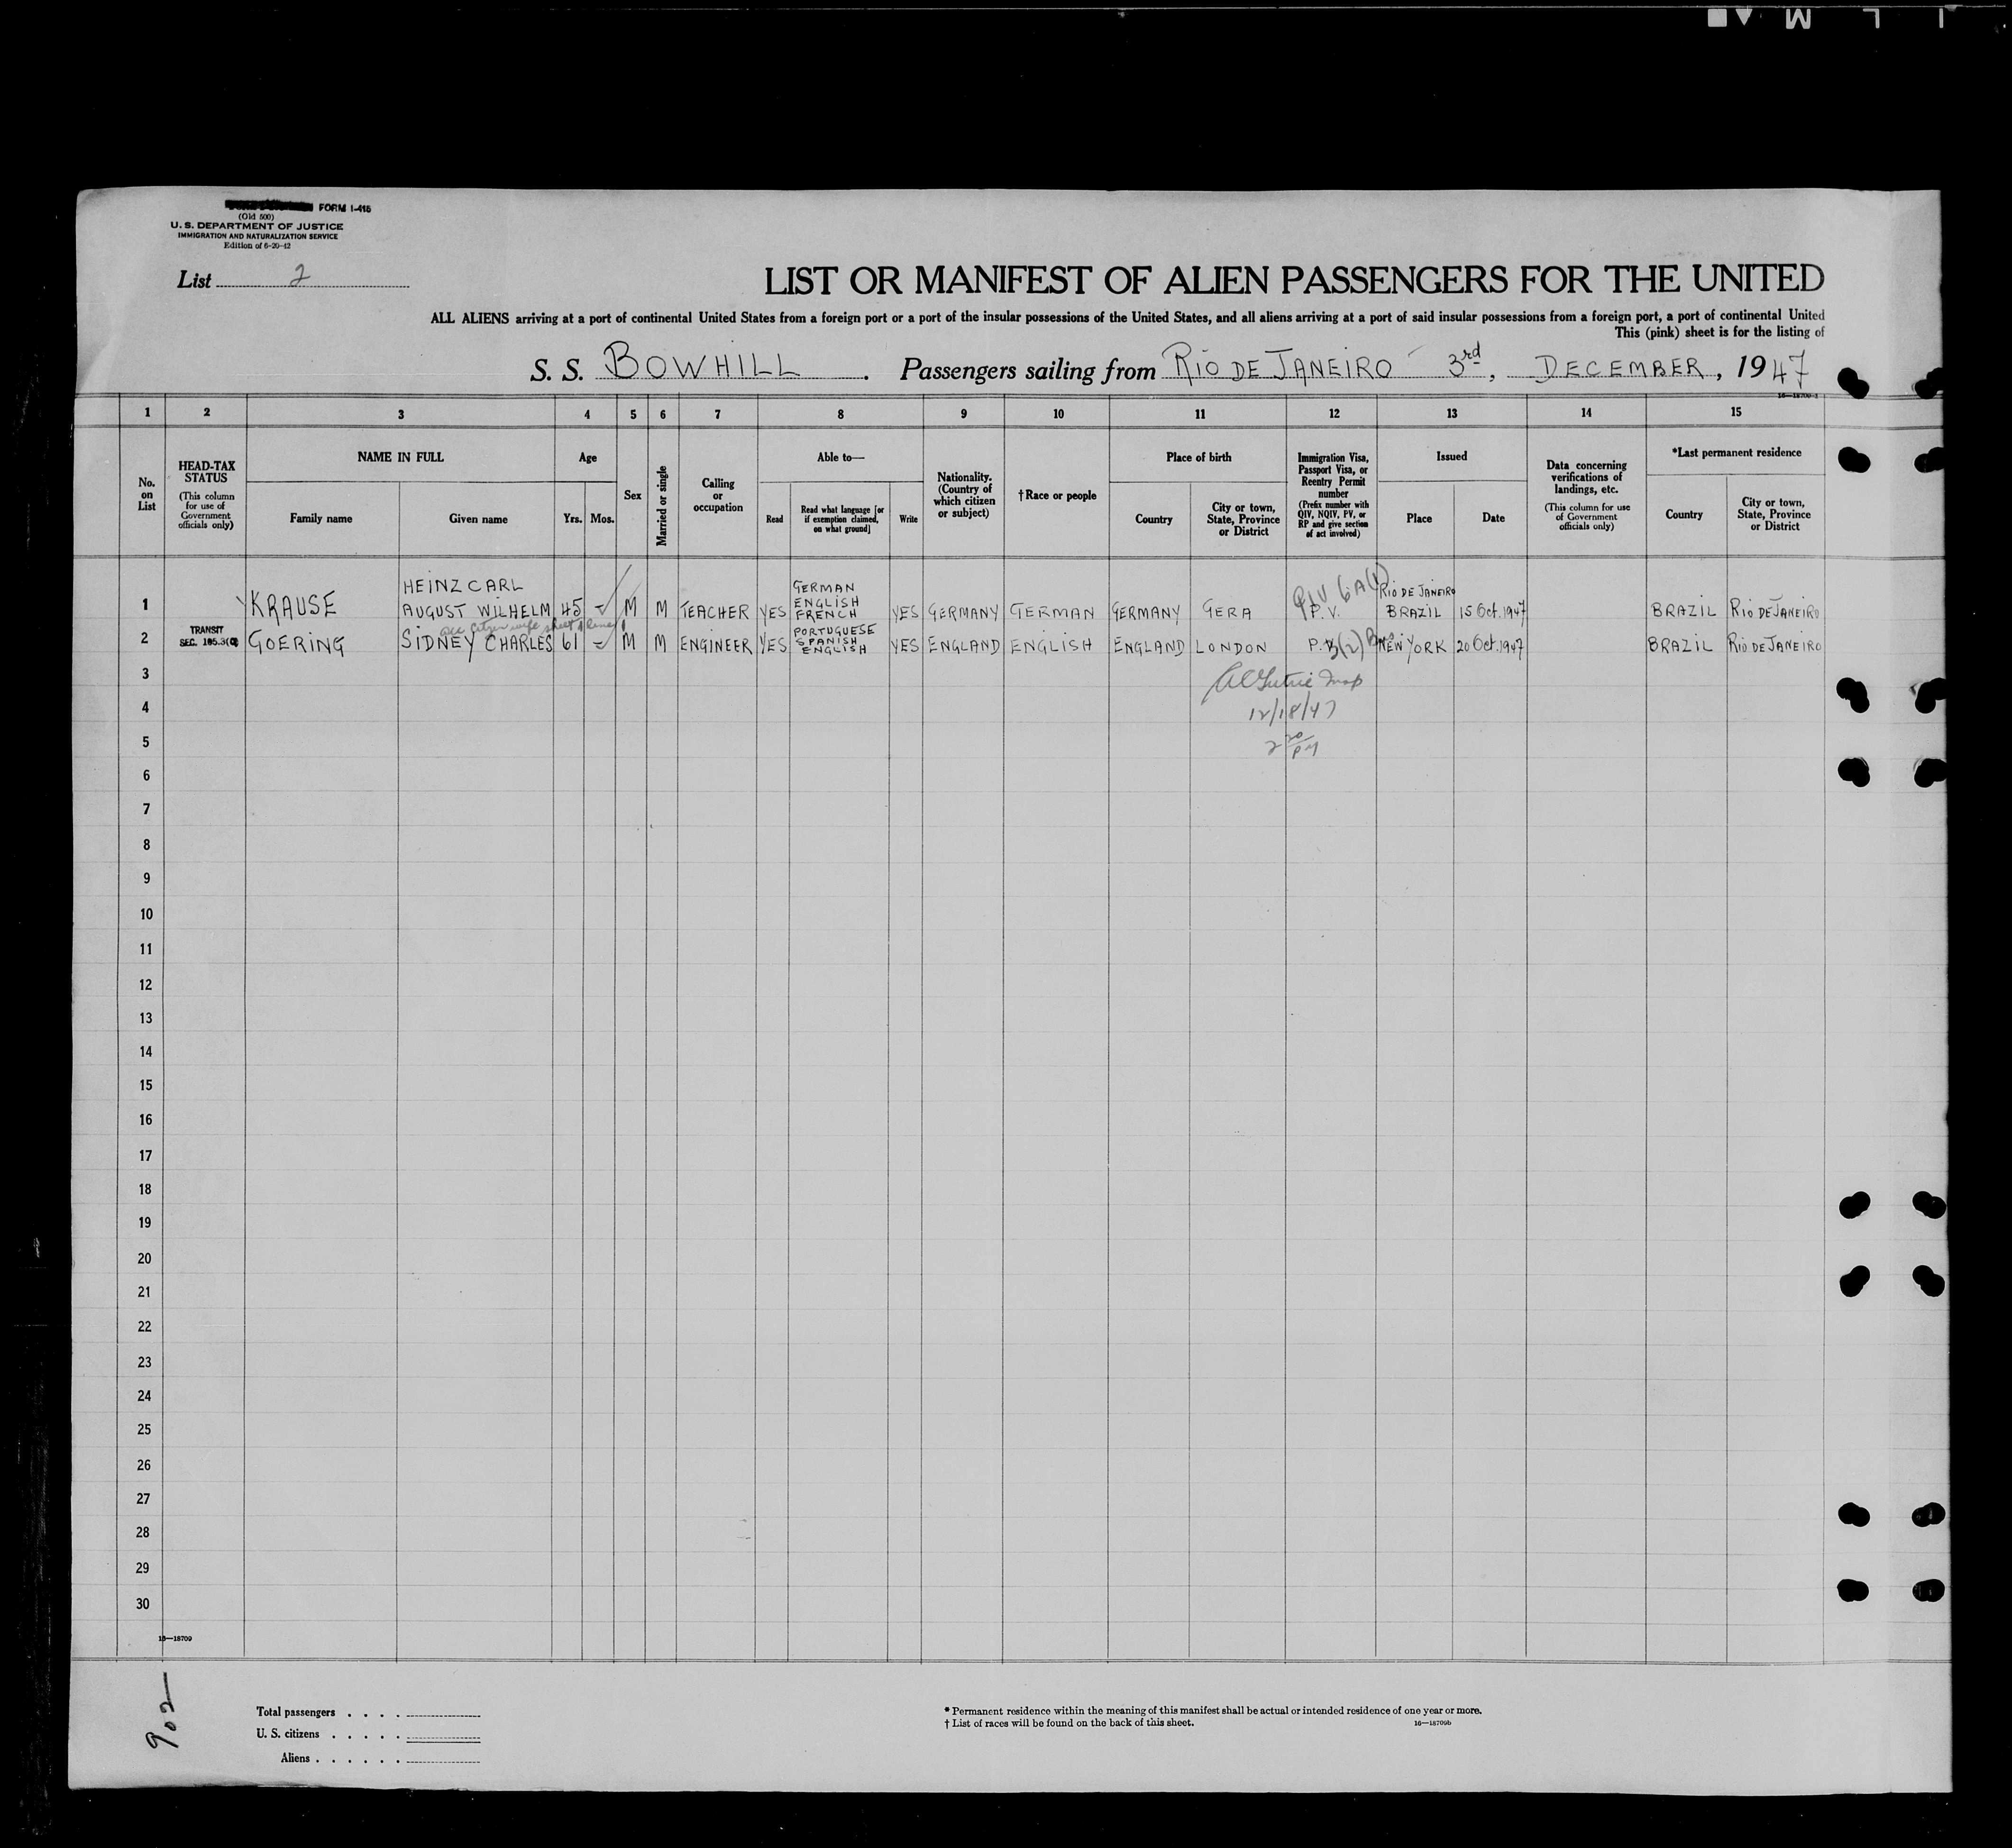
Task: Click the Nationality column header
Action: [963, 495]
